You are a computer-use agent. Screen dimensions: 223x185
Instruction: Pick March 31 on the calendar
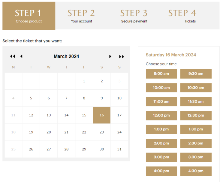[x=119, y=149]
